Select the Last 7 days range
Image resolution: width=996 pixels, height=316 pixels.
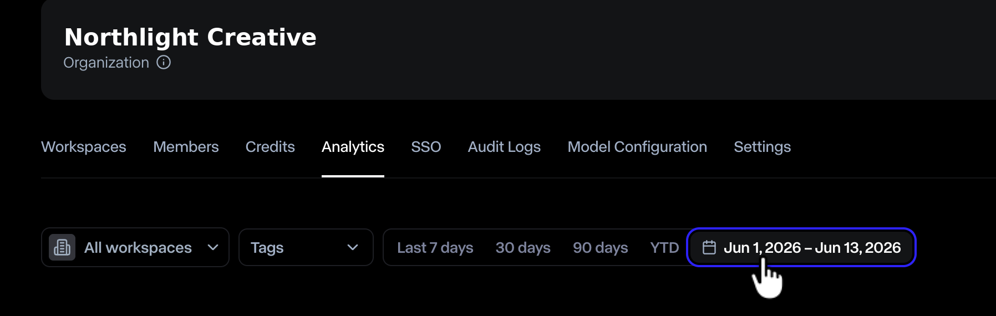(x=435, y=247)
